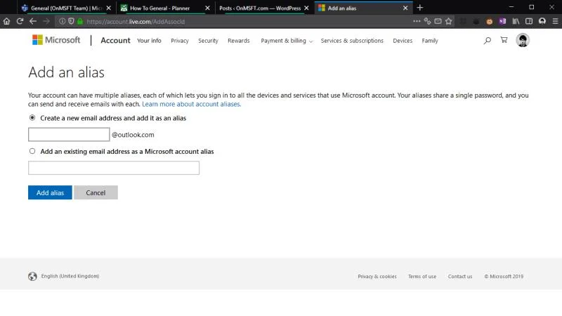The image size is (562, 316).
Task: Focus the existing email address field
Action: pyautogui.click(x=114, y=168)
